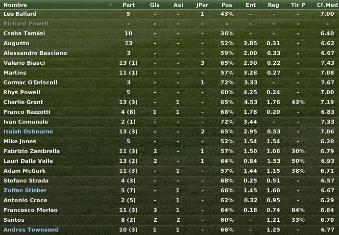This screenshot has height=235, width=339.
Task: Sort by the Tir P column
Action: (298, 5)
